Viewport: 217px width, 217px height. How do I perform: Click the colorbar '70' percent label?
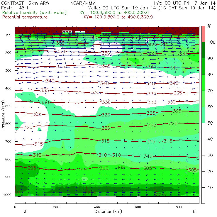[210, 91]
